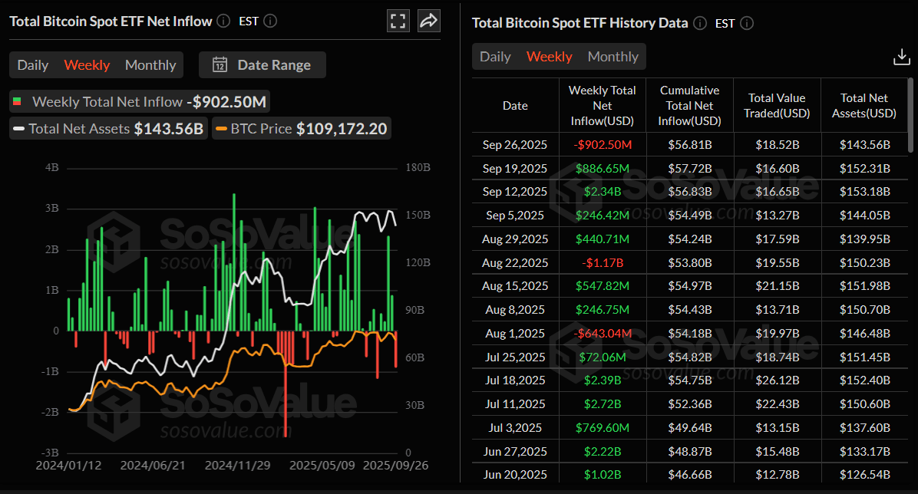Switch chart view to Monthly
Image resolution: width=918 pixels, height=494 pixels.
click(x=150, y=65)
